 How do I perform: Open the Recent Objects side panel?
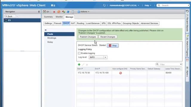187,21
